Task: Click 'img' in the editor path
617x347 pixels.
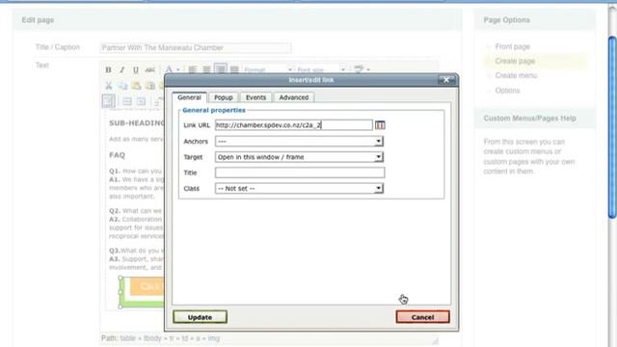Action: (x=214, y=338)
